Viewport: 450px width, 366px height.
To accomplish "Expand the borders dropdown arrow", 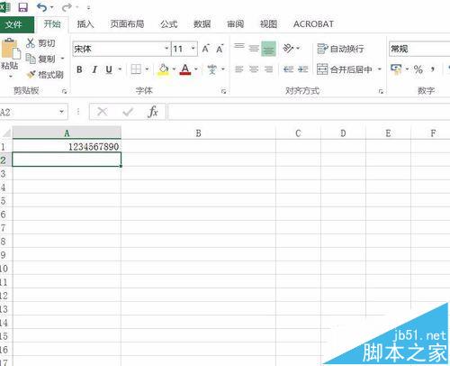I will click(x=147, y=69).
